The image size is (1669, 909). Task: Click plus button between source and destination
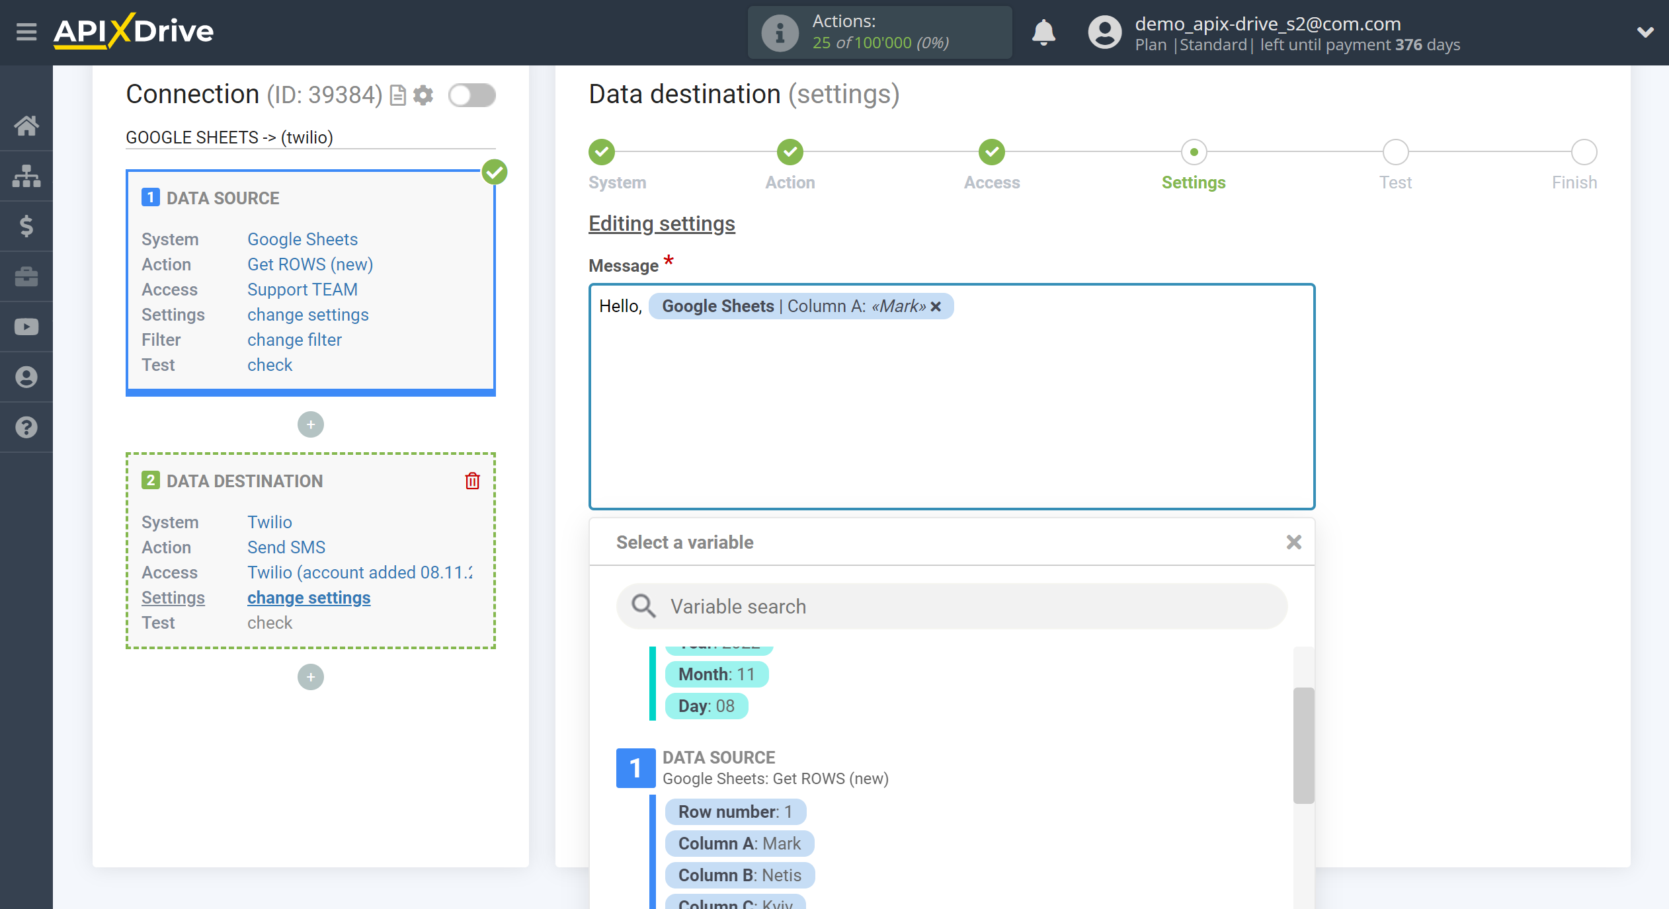click(311, 424)
